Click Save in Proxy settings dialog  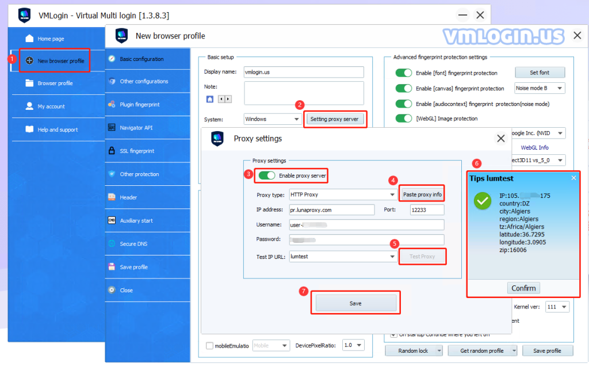pyautogui.click(x=355, y=303)
